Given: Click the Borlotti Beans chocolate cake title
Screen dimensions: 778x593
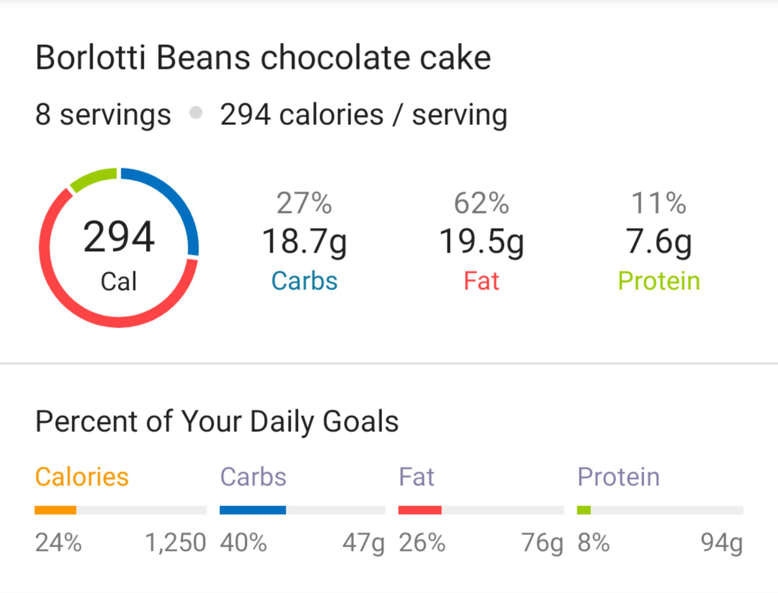Looking at the screenshot, I should tap(263, 58).
